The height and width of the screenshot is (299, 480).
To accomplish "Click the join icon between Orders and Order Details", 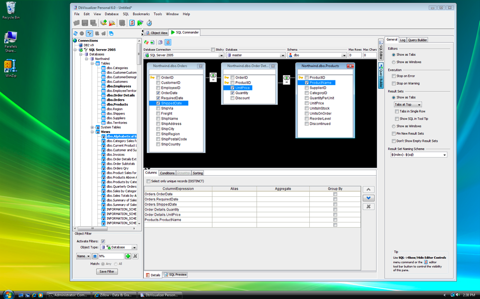I will tap(213, 77).
